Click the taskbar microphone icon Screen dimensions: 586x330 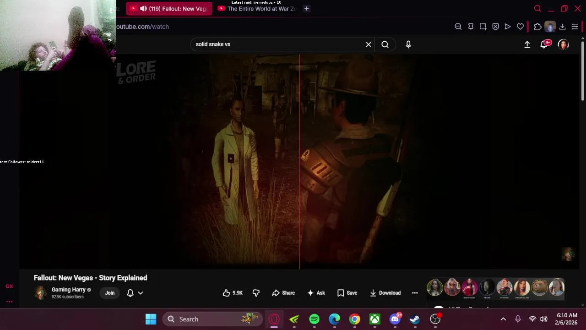pyautogui.click(x=518, y=319)
